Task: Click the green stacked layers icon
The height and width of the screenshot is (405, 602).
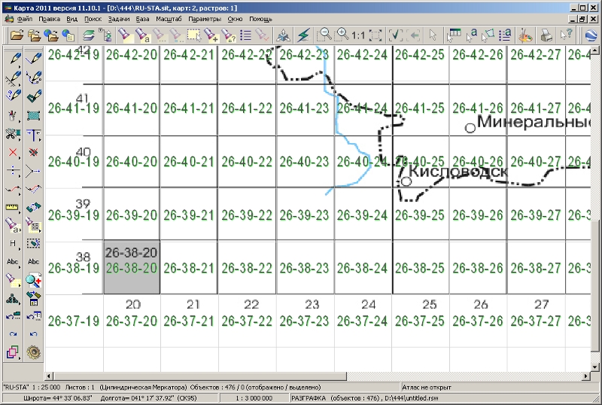Action: click(88, 35)
